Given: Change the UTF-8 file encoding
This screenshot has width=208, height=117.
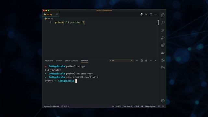Looking at the screenshot, I should point(136,106).
